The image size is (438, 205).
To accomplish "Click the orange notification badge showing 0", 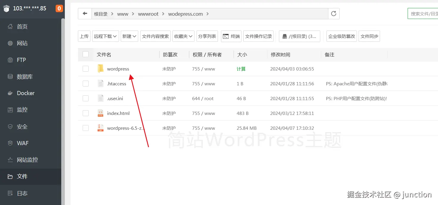I will coord(59,8).
